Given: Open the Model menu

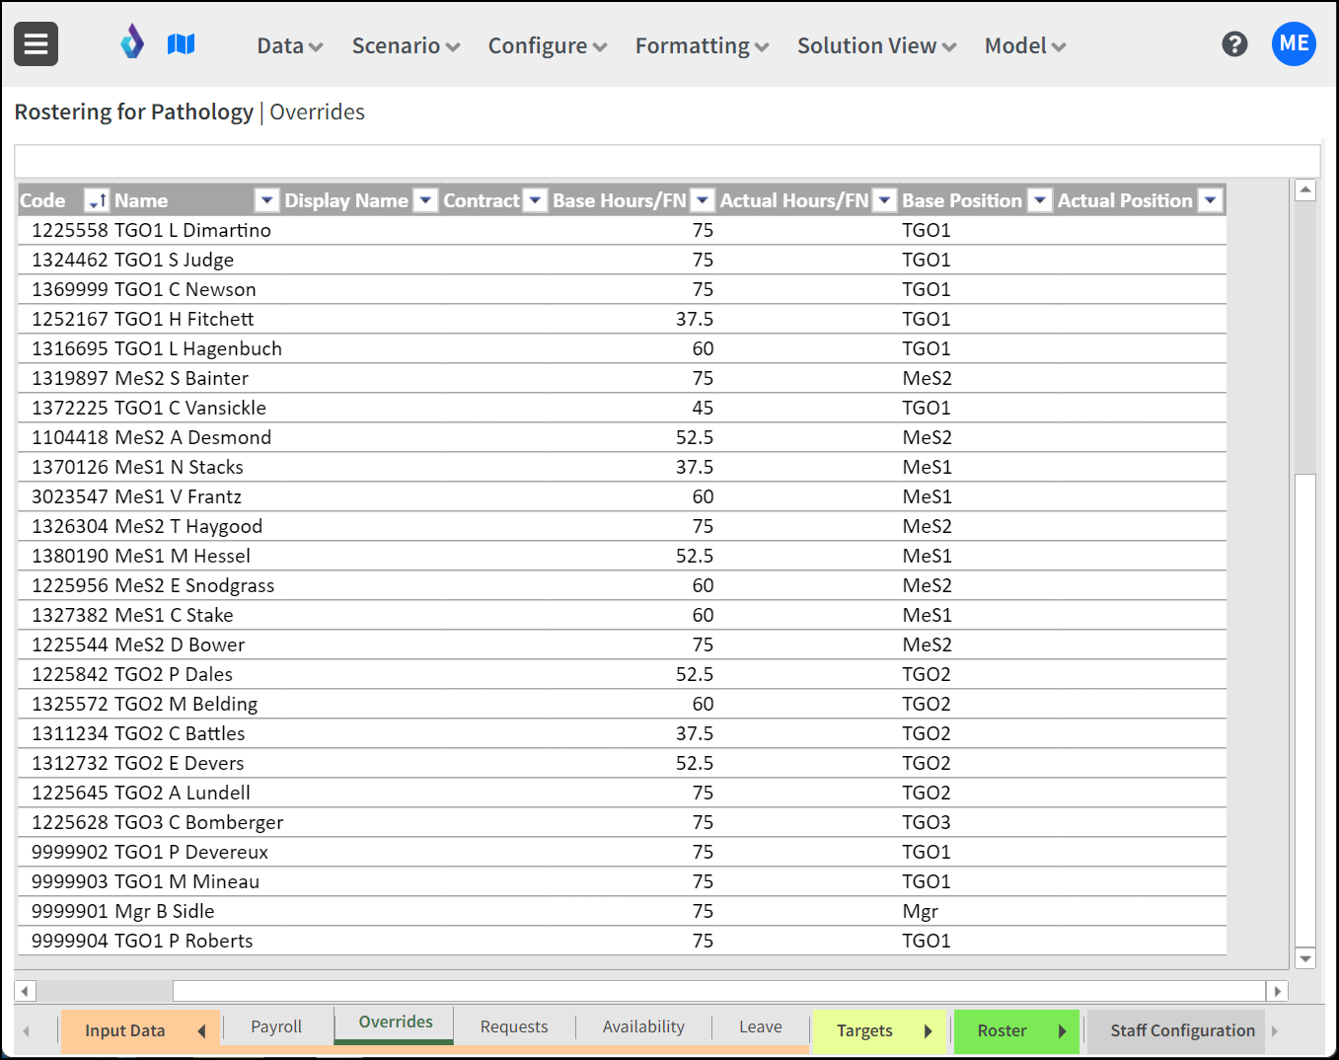Looking at the screenshot, I should point(1025,45).
